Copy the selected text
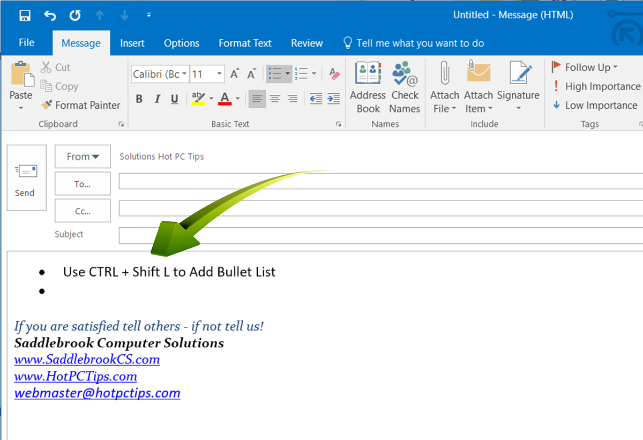643x440 pixels. point(59,86)
